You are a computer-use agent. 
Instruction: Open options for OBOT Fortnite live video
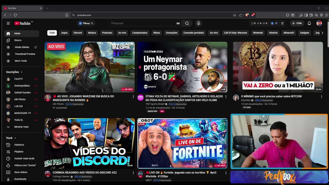226,173
